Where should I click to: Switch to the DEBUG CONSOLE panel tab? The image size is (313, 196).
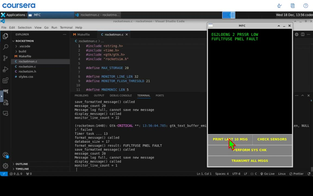click(121, 96)
